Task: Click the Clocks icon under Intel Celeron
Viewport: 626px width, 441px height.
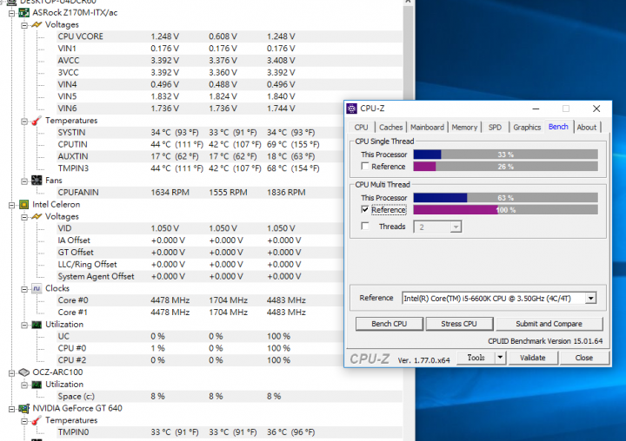Action: click(x=37, y=288)
